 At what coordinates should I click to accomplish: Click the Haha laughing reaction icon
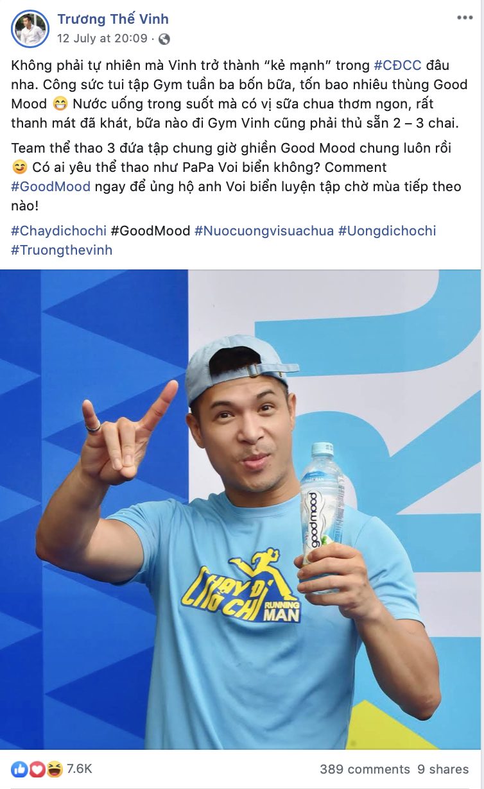click(55, 769)
